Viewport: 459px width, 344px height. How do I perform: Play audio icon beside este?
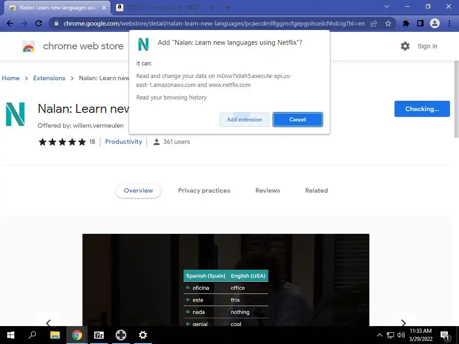click(x=188, y=300)
